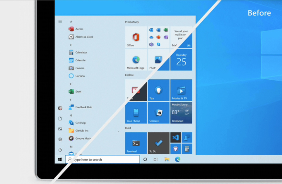Select Feedback Hub in the app list
The width and height of the screenshot is (282, 184).
pos(83,107)
